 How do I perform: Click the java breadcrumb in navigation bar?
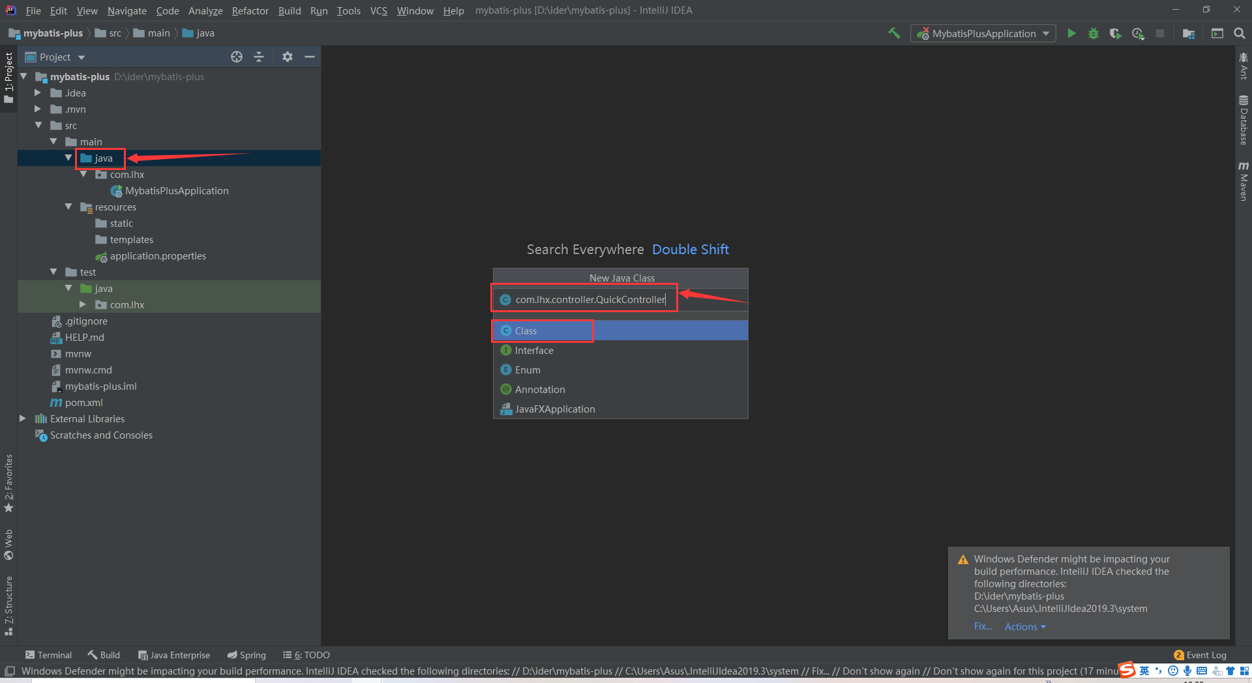click(x=198, y=33)
